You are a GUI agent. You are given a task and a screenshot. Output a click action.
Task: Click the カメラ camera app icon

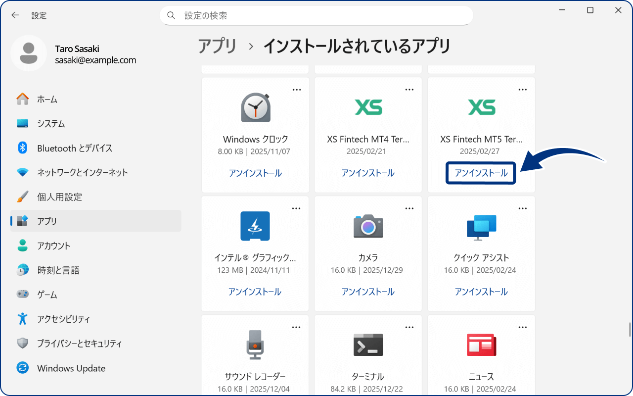(x=368, y=226)
